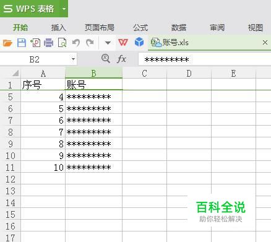Viewport: 271px width, 242px height.
Task: Click the select-all corner triangle
Action: coord(15,73)
